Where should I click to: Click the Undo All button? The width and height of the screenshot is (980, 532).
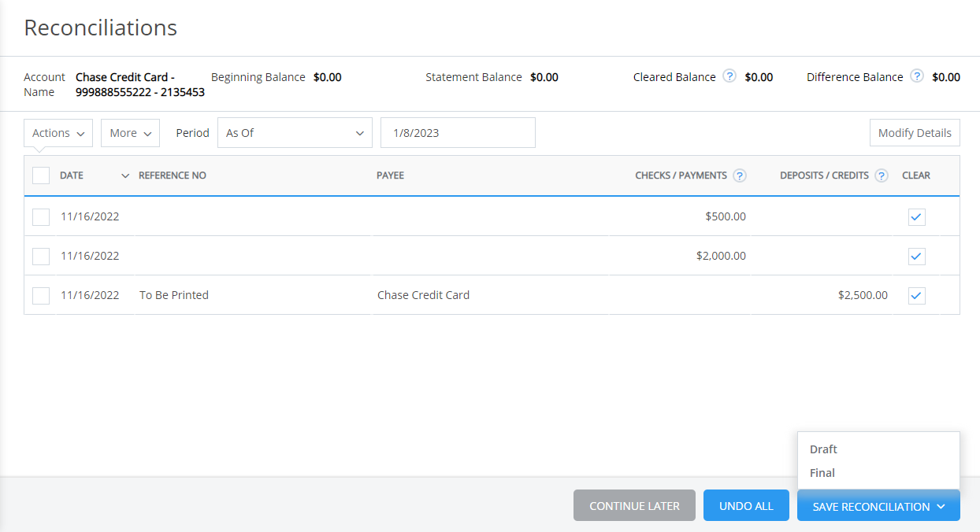click(x=746, y=506)
